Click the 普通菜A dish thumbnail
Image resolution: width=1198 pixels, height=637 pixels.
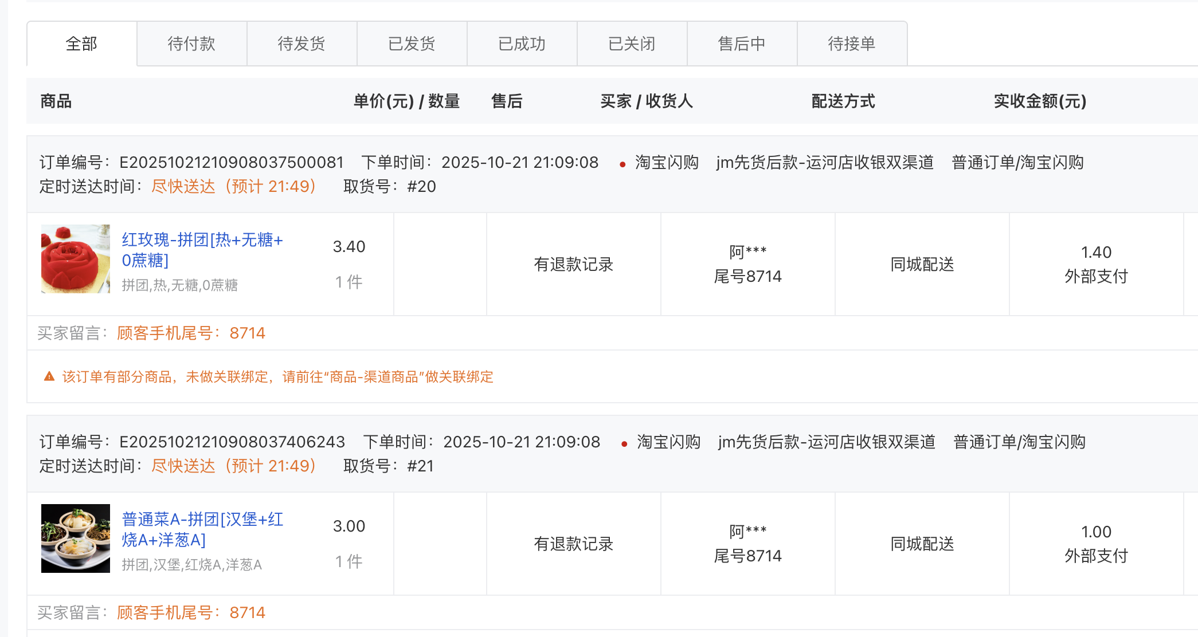tap(75, 538)
